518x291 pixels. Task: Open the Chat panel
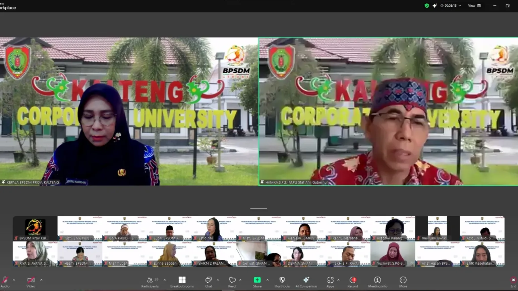tap(209, 280)
